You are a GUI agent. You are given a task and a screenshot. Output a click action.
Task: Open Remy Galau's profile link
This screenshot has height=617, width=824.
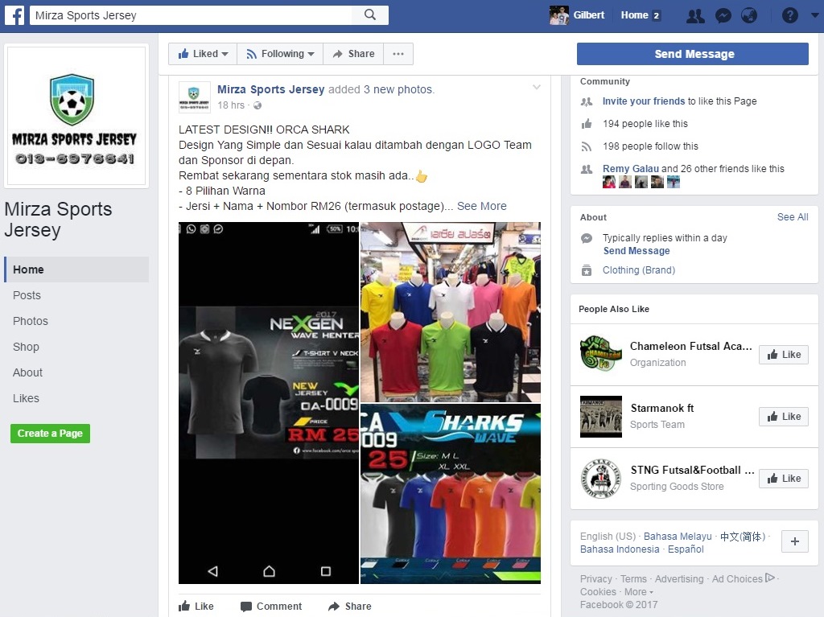click(631, 169)
